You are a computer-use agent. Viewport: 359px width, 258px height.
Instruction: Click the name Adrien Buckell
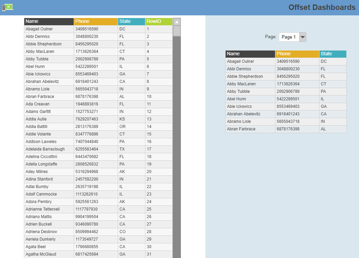[x=39, y=224]
